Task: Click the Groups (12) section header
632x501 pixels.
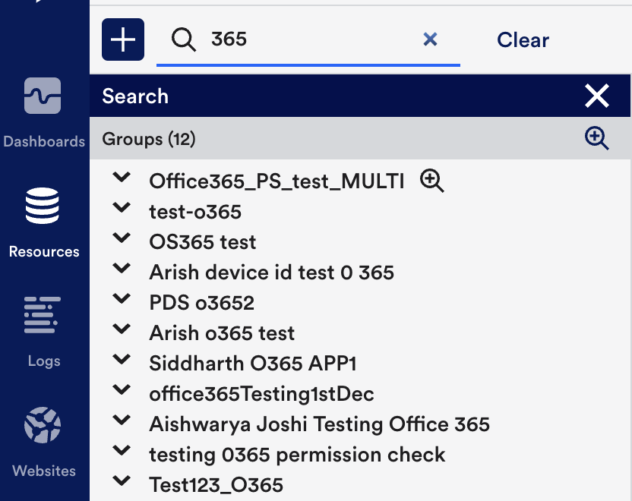Action: pos(360,139)
